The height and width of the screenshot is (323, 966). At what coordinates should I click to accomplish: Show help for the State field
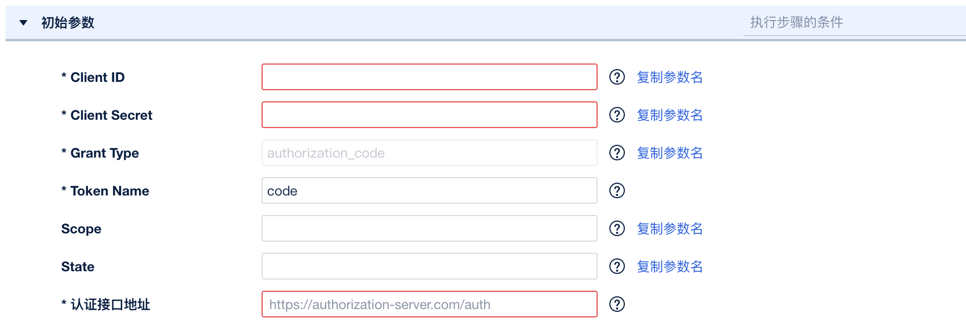[617, 266]
